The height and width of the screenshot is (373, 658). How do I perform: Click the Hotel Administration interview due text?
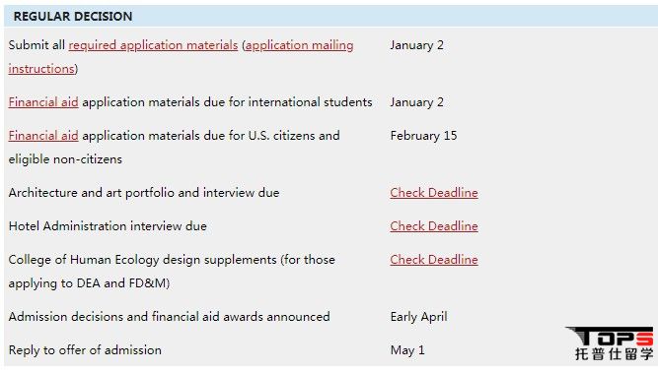click(108, 226)
